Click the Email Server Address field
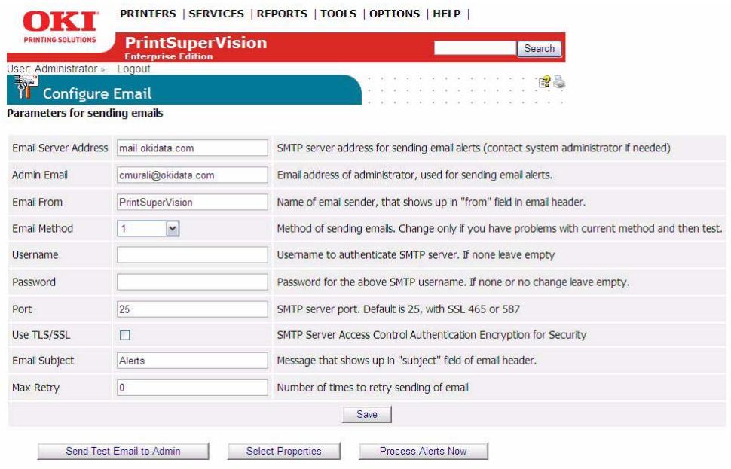Image resolution: width=731 pixels, height=469 pixels. [192, 148]
